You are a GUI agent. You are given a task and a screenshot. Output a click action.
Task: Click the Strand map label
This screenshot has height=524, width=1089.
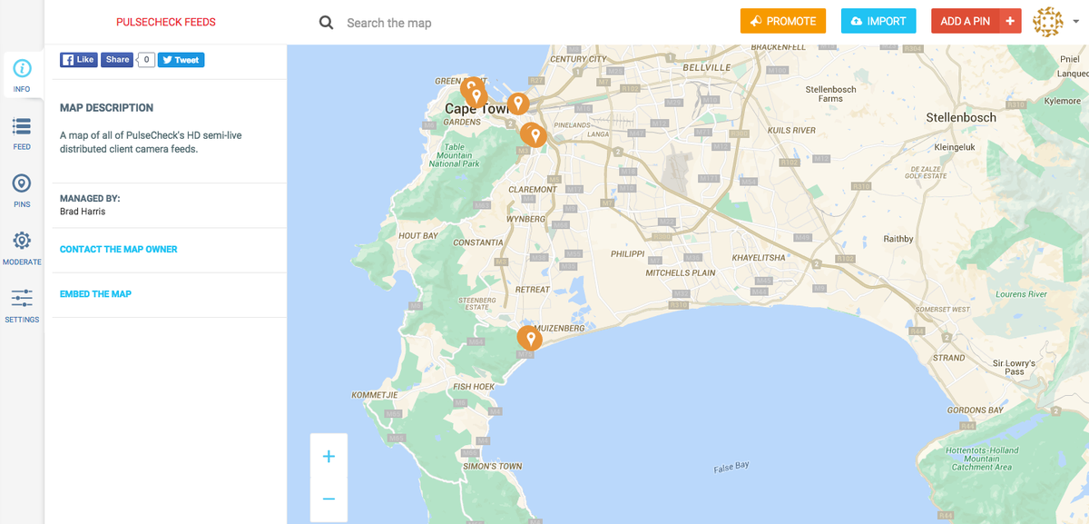coord(949,358)
